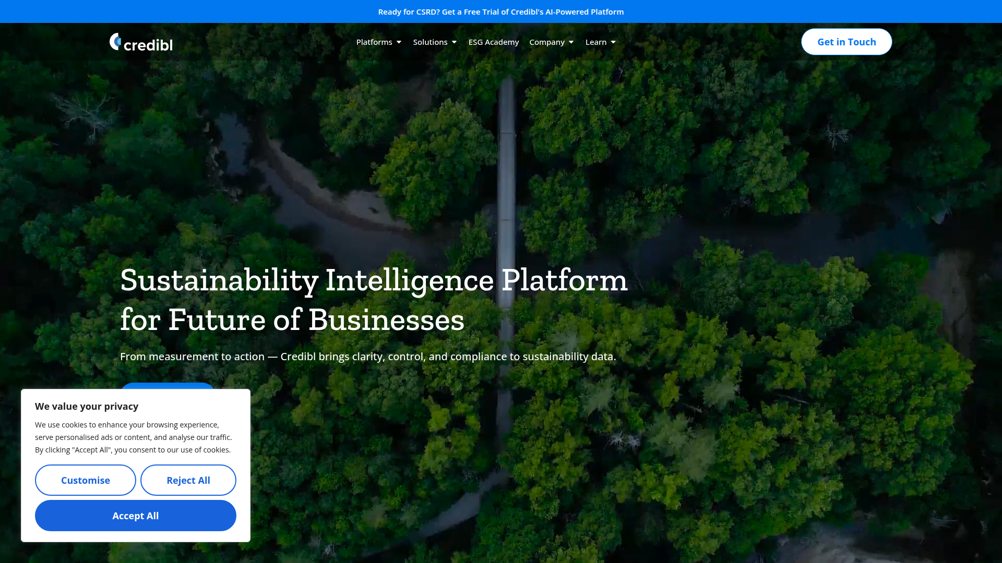This screenshot has width=1002, height=563.
Task: Reject All cookies
Action: click(188, 480)
